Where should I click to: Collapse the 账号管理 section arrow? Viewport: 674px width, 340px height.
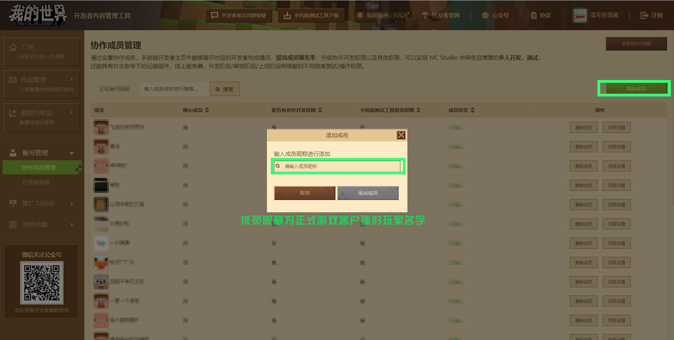point(72,153)
